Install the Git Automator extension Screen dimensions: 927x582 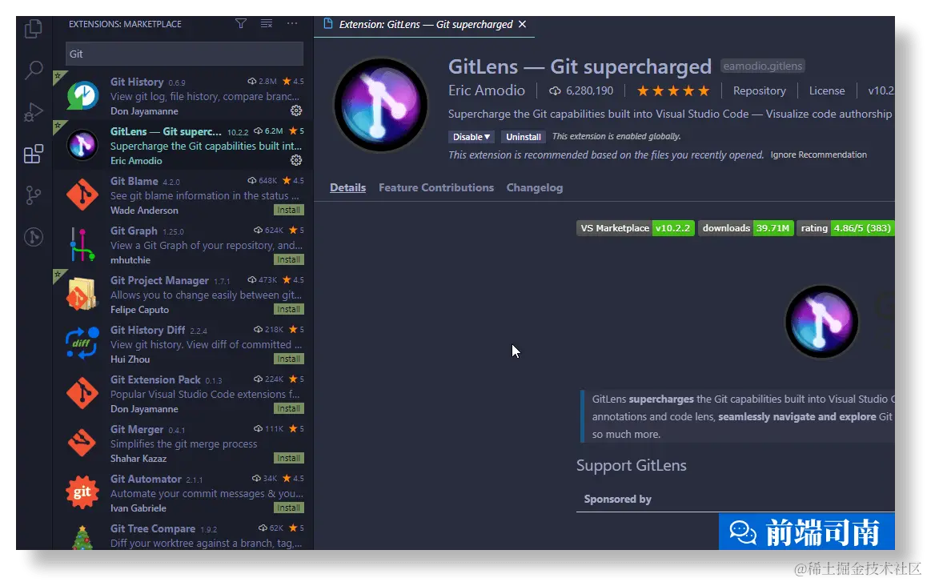289,508
